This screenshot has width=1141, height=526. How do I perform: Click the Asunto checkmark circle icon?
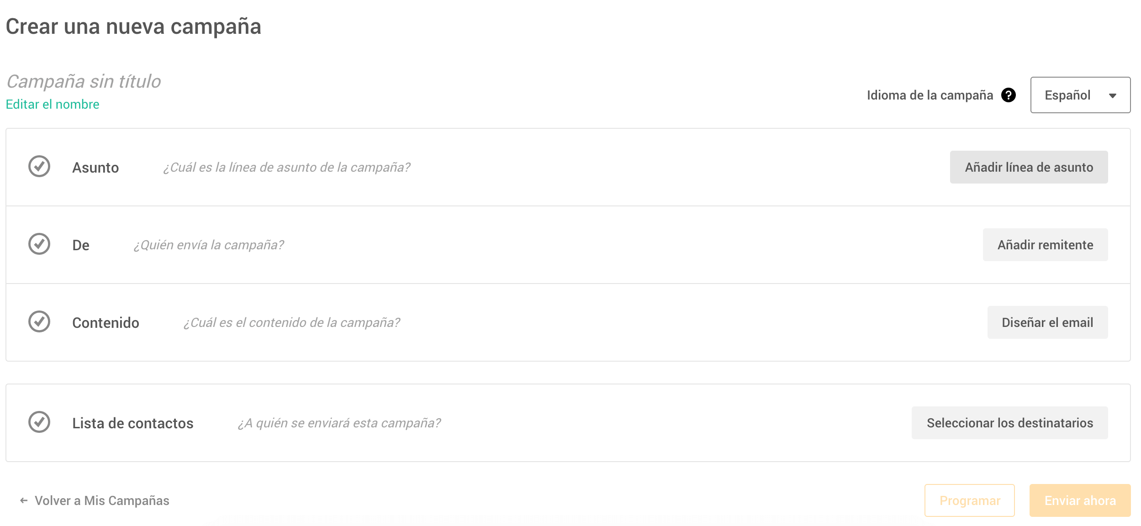point(39,167)
